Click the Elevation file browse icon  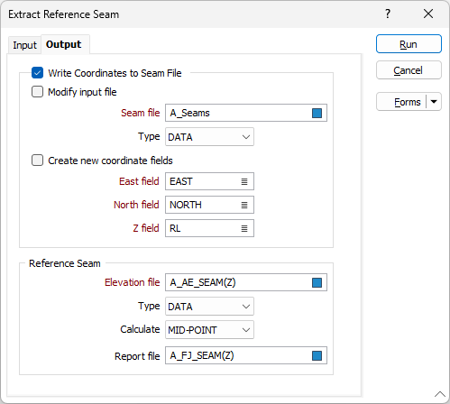(x=317, y=282)
